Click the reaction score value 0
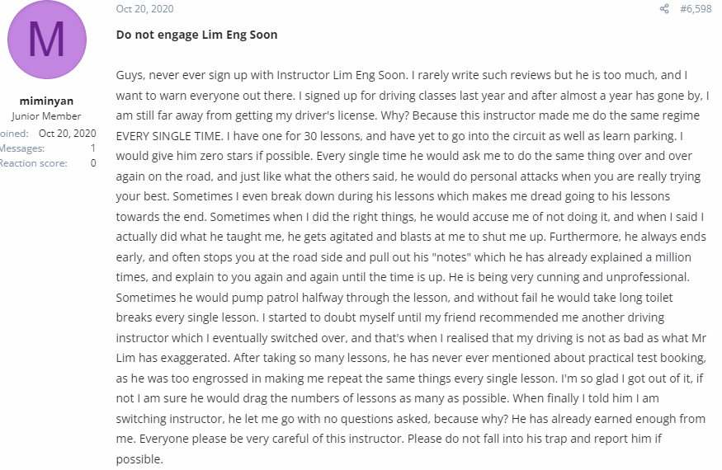 coord(93,163)
